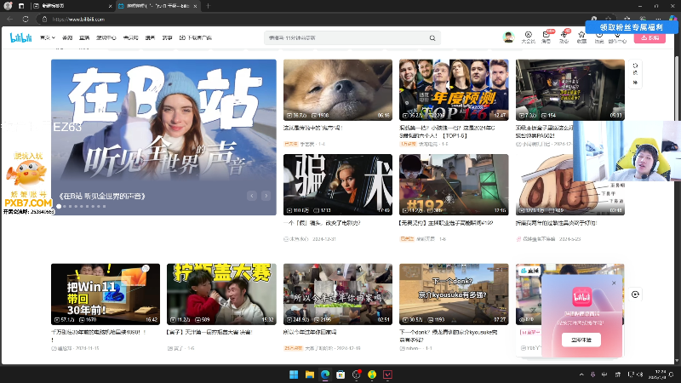Open the 收藏 favorites star icon
This screenshot has height=383, width=681.
tap(581, 37)
